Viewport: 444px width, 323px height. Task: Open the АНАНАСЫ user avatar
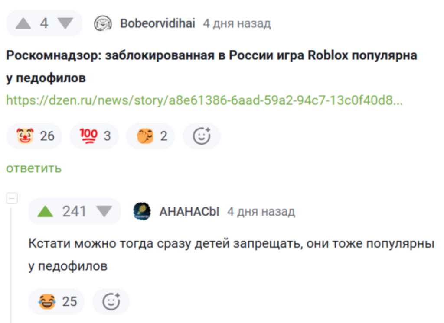pos(142,211)
